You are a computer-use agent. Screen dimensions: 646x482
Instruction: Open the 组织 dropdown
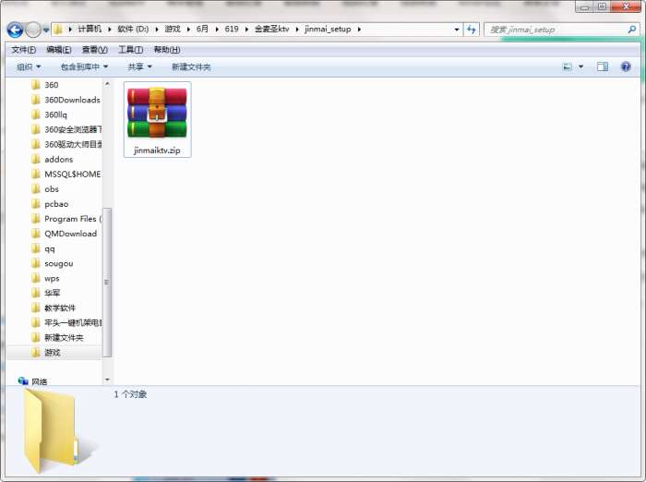click(29, 66)
